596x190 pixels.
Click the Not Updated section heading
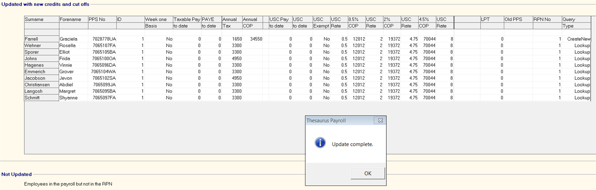(16, 174)
